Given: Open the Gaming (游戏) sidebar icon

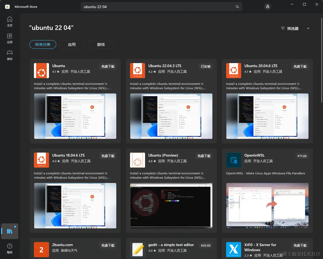Looking at the screenshot, I should (10, 55).
